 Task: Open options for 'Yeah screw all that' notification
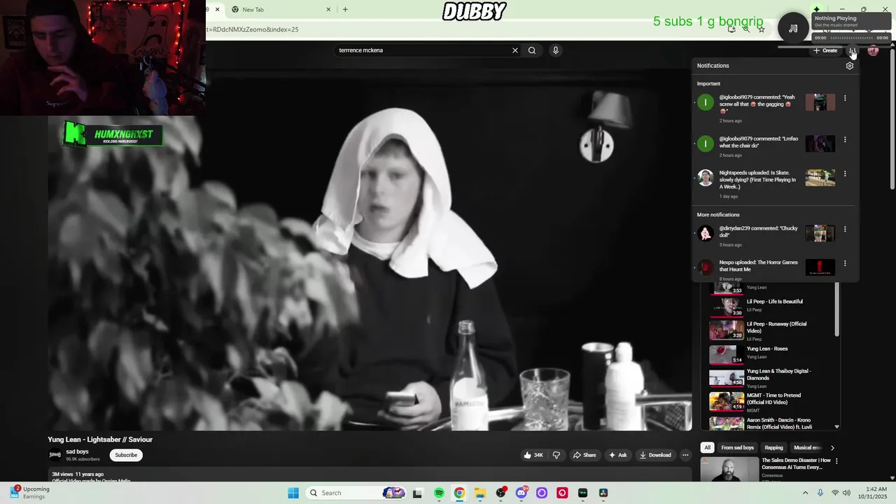pos(845,99)
